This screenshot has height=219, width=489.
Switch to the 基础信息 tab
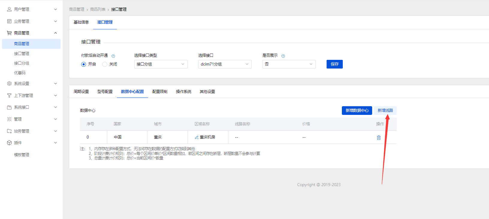click(81, 22)
